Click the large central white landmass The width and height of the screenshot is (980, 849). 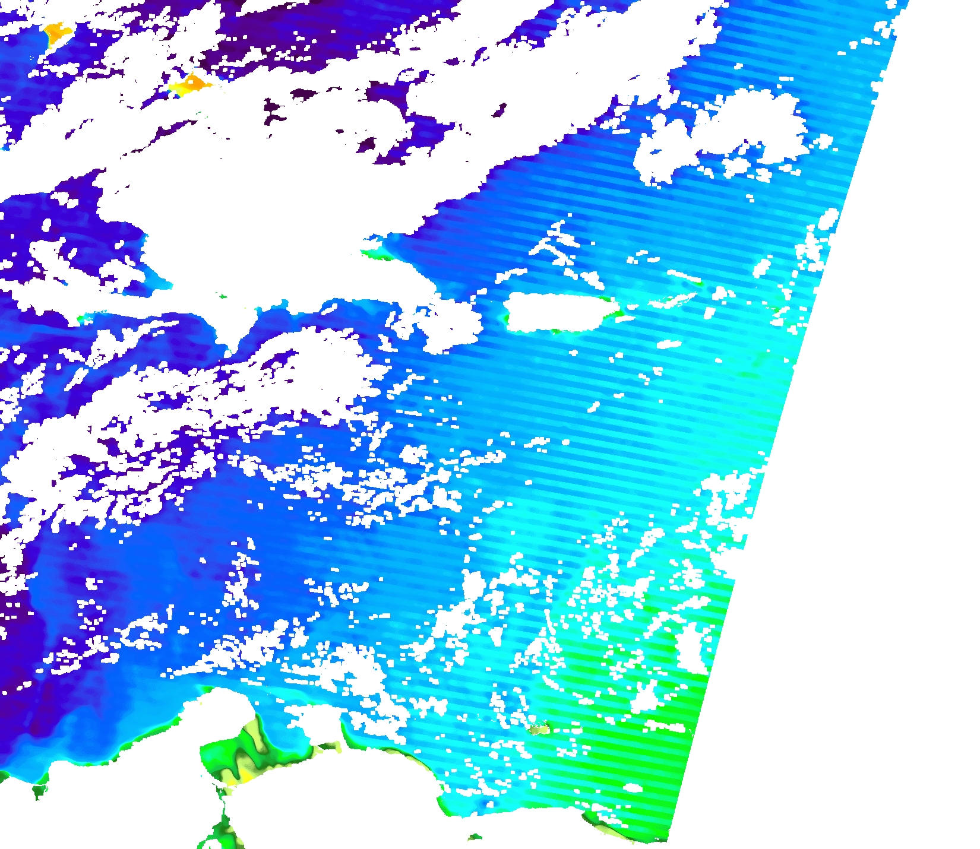tap(267, 237)
